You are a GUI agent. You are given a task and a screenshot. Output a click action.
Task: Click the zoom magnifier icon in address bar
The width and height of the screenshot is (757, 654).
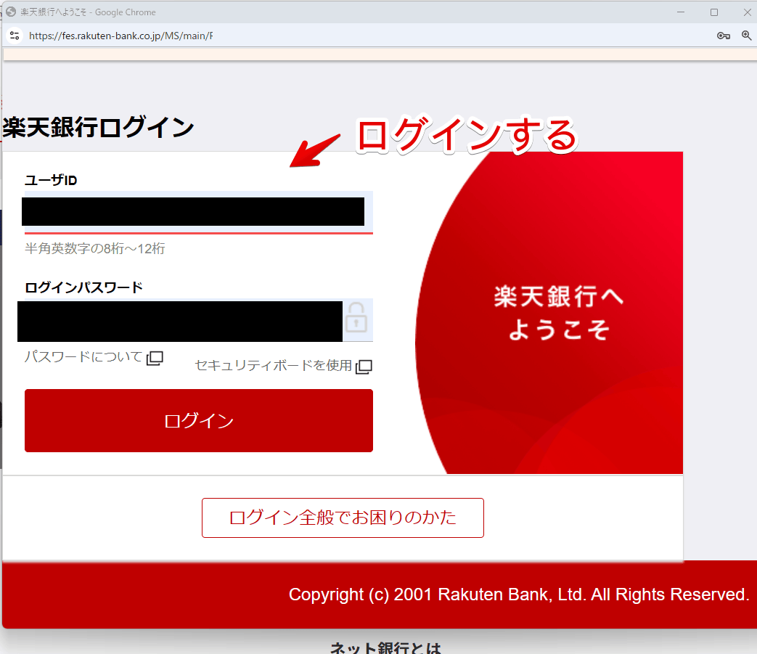click(746, 36)
